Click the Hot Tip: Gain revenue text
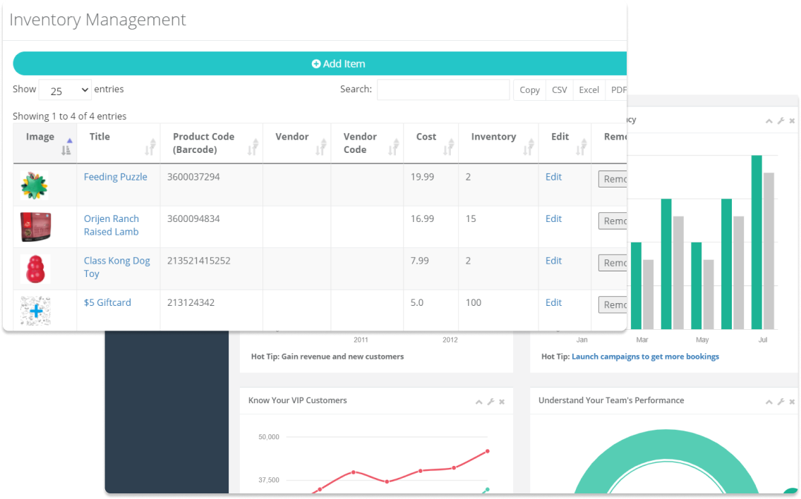801x499 pixels. click(327, 357)
